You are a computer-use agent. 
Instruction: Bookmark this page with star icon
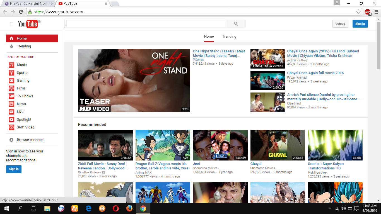point(358,12)
